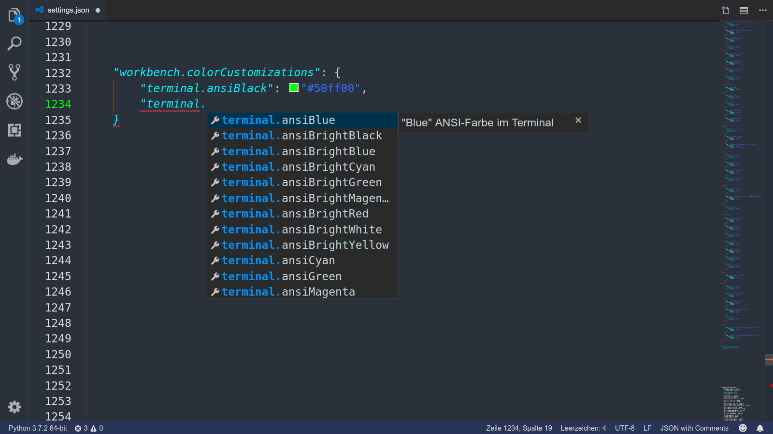Select Python 3.7.2 64-bit interpreter
The width and height of the screenshot is (773, 434).
38,428
